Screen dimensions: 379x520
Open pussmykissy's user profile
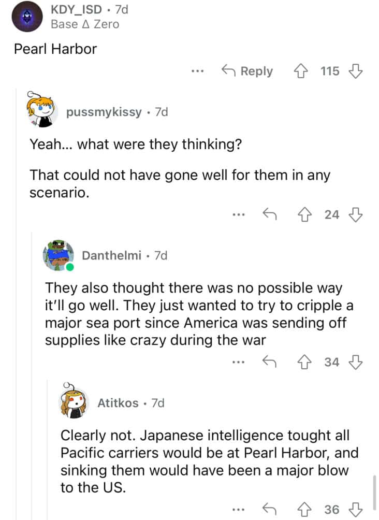point(104,112)
